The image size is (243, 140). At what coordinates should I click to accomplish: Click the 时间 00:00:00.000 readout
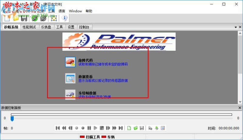(x=224, y=128)
